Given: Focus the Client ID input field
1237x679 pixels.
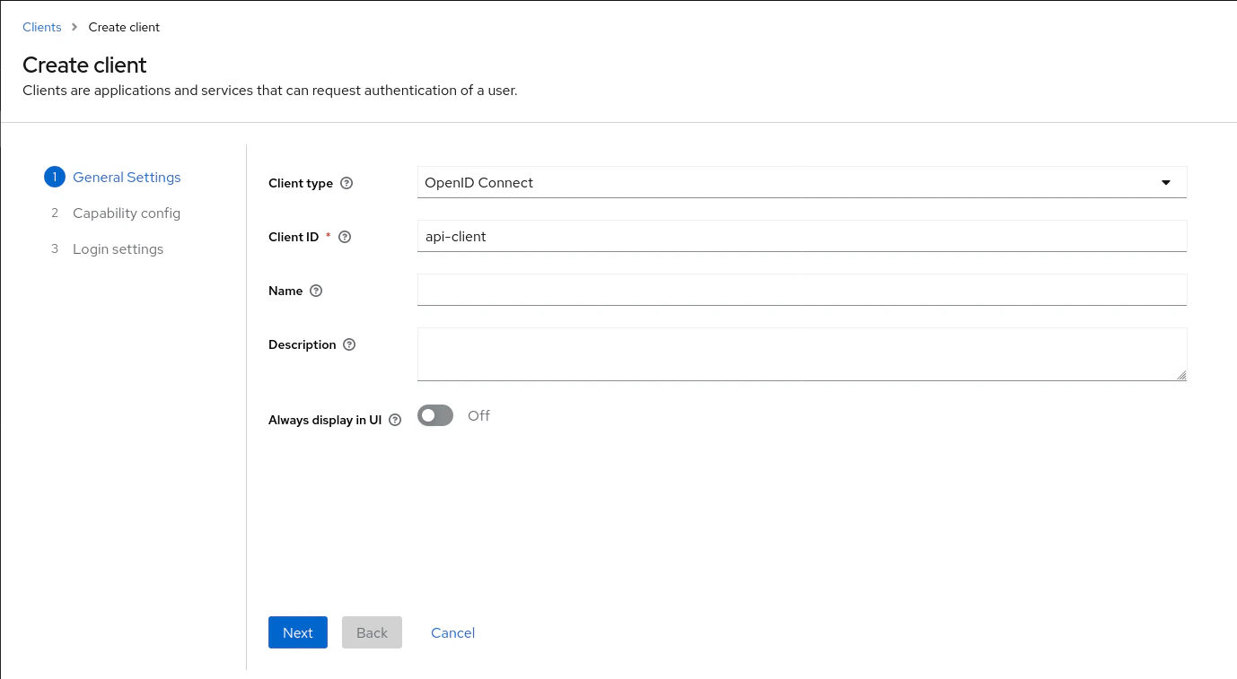Looking at the screenshot, I should click(802, 236).
